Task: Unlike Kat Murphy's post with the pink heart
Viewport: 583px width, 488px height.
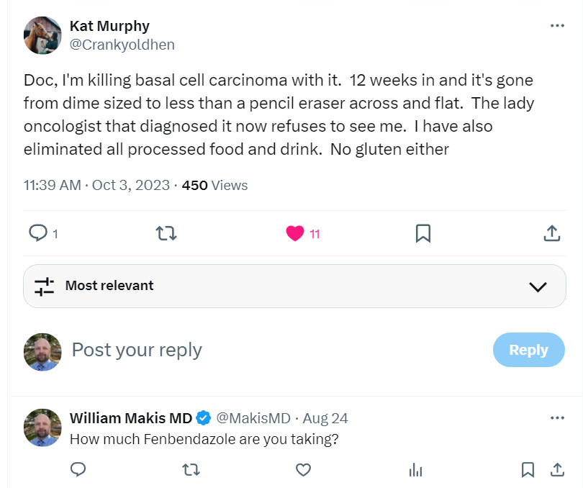Action: (x=295, y=233)
